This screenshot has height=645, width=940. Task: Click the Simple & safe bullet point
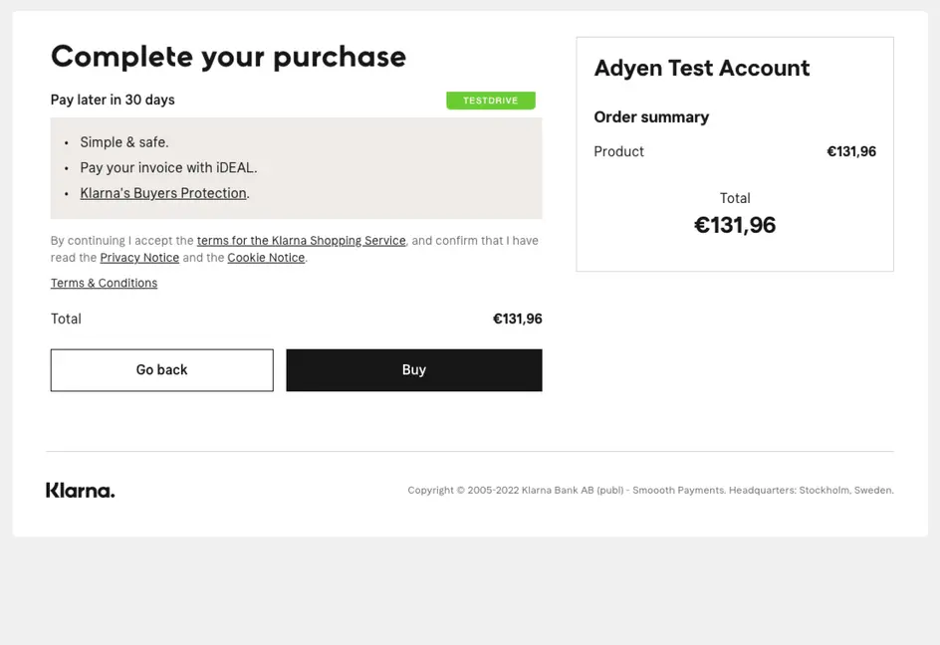point(123,141)
